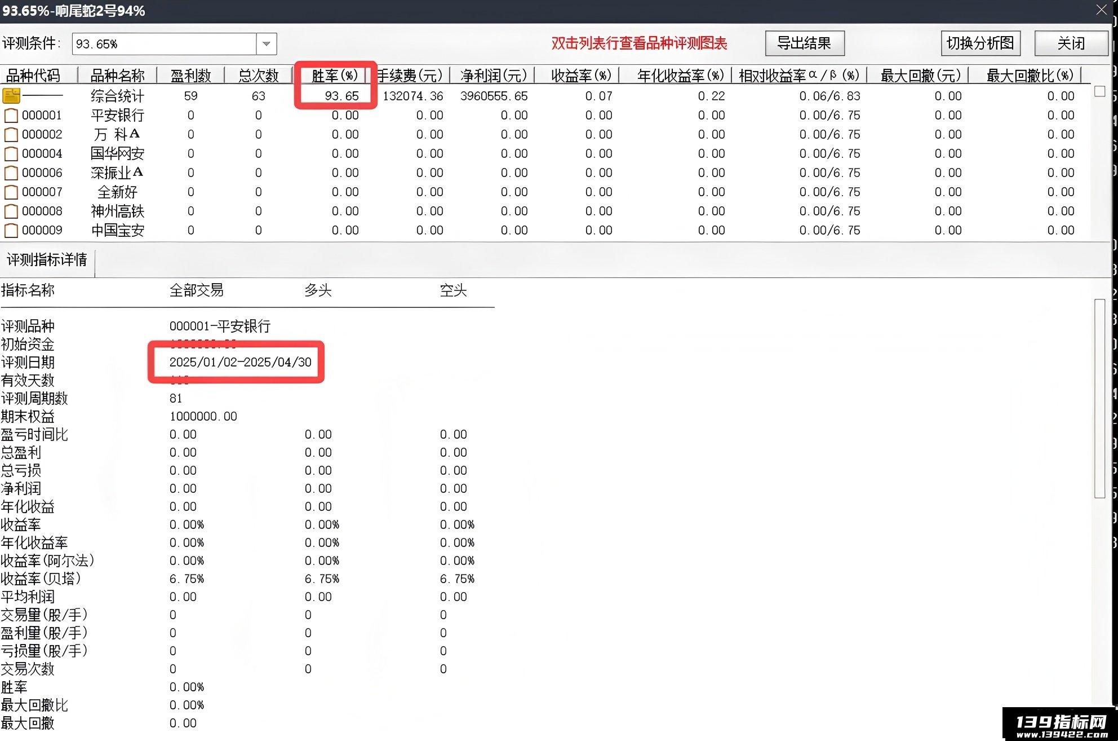Viewport: 1118px width, 741px height.
Task: Click the row icon for 000004 国华网安
Action: coord(11,154)
